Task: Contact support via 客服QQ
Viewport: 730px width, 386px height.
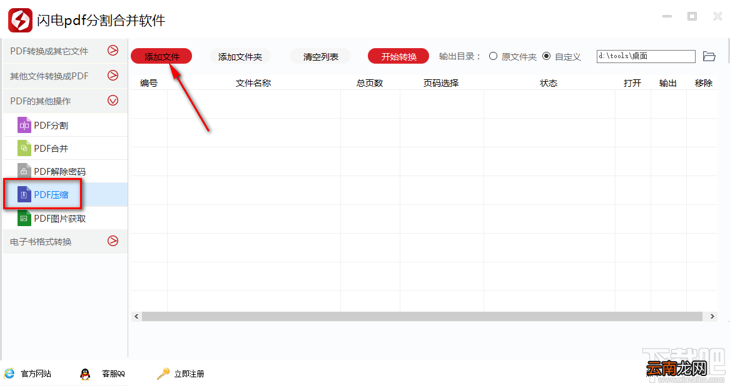Action: pyautogui.click(x=114, y=374)
